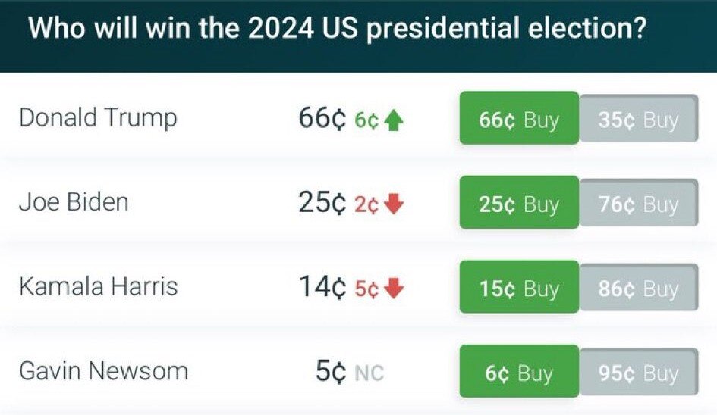Viewport: 717px width, 415px height.
Task: Click green up arrow beside Donald Trump price
Action: tap(393, 120)
